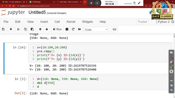The width and height of the screenshot is (175, 98).
Task: Open the Edit menu
Action: pos(18,22)
